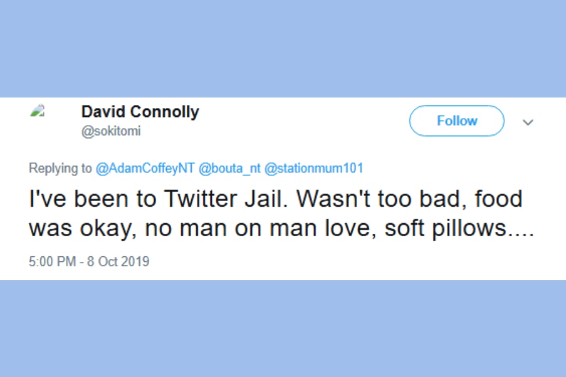The height and width of the screenshot is (377, 566).
Task: Click the @sokitomi handle
Action: 111,131
